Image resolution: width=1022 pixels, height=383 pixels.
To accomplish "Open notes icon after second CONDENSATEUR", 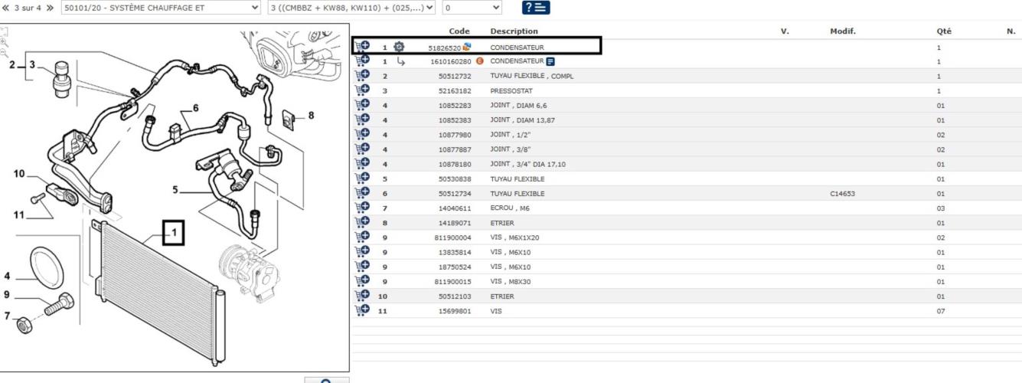I will pos(550,61).
